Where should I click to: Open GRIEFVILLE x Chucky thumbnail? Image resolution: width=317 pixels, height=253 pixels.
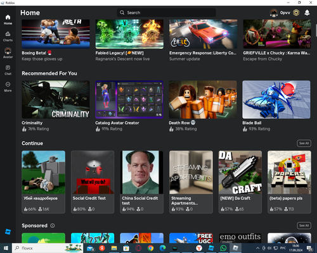click(x=277, y=34)
